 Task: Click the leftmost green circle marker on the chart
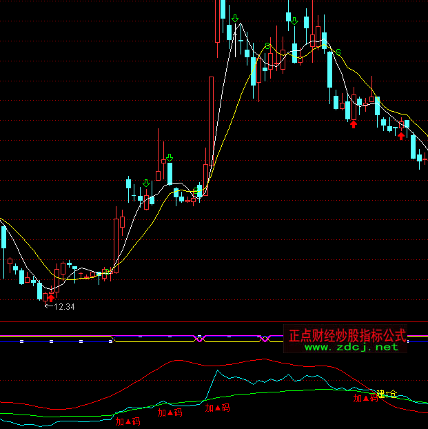coord(106,272)
